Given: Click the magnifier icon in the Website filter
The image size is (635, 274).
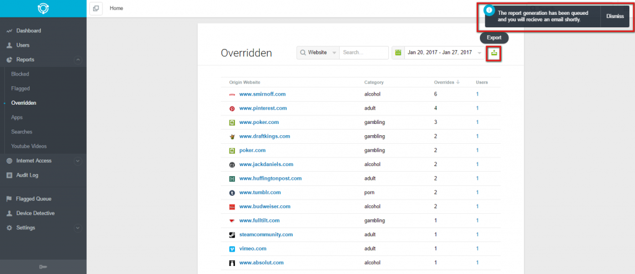Looking at the screenshot, I should pyautogui.click(x=303, y=53).
